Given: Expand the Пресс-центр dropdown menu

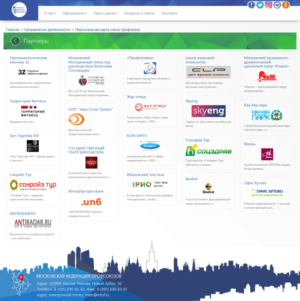Looking at the screenshot, I should [x=106, y=13].
